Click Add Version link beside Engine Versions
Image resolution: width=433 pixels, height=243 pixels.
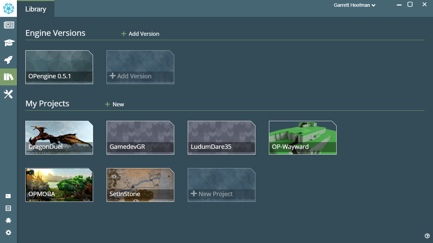(140, 34)
